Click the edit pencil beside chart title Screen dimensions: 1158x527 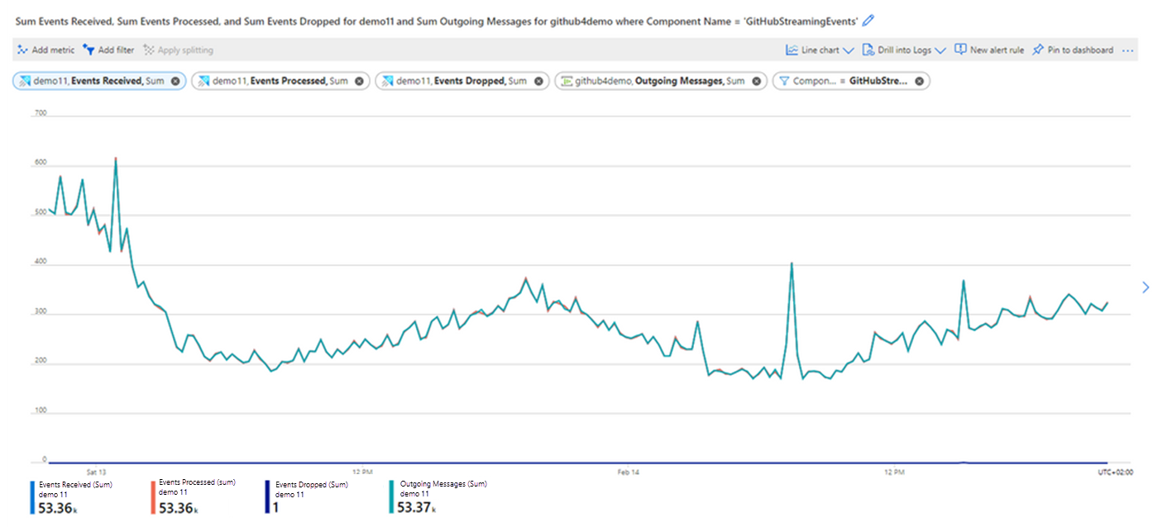pos(868,21)
